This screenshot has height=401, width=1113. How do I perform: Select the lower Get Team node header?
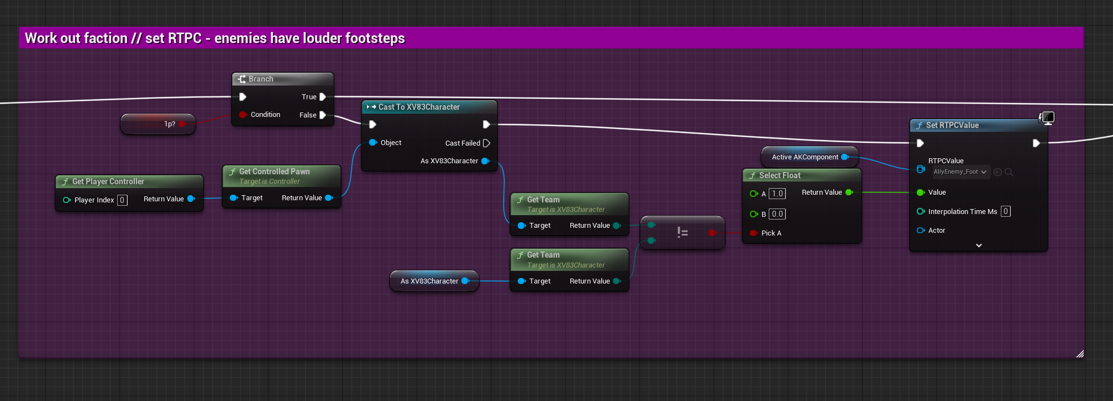pyautogui.click(x=570, y=260)
